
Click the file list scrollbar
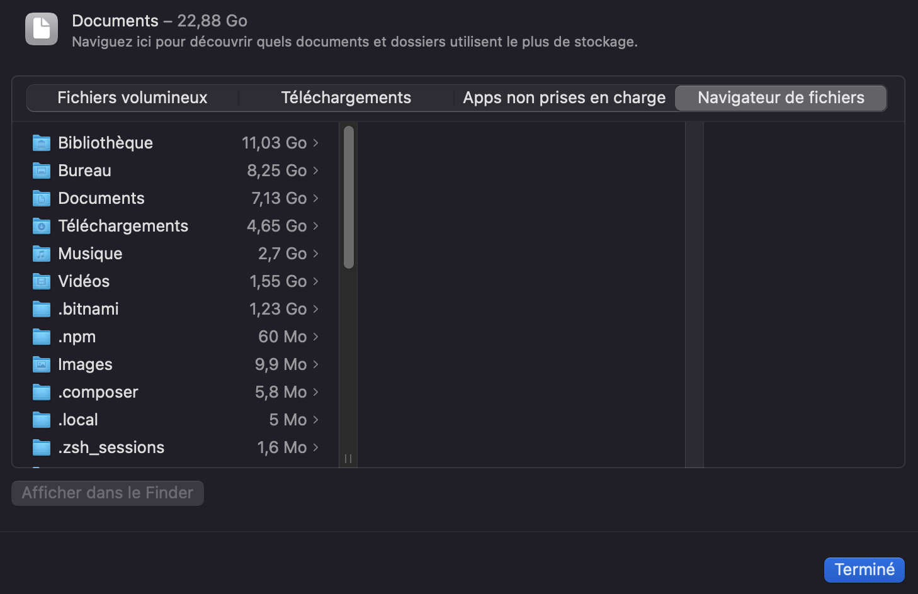tap(348, 195)
